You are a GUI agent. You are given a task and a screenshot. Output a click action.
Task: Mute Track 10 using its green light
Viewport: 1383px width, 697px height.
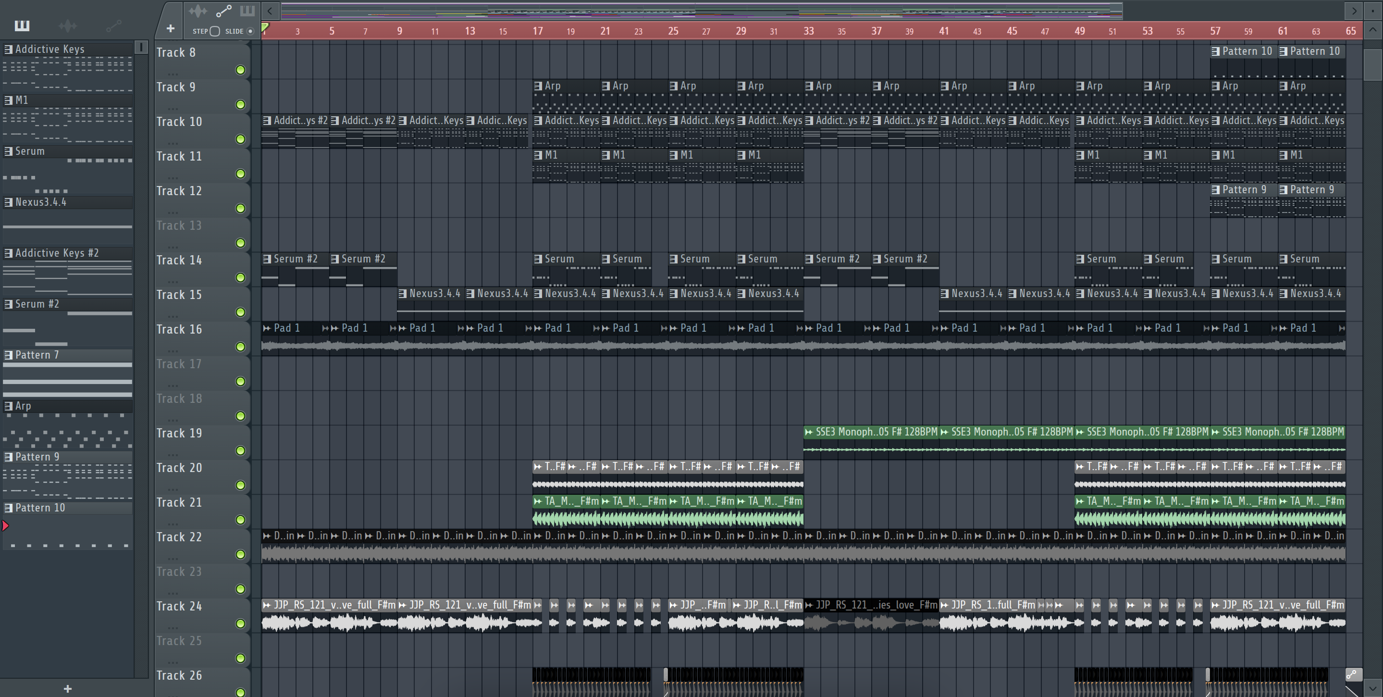[x=241, y=139]
